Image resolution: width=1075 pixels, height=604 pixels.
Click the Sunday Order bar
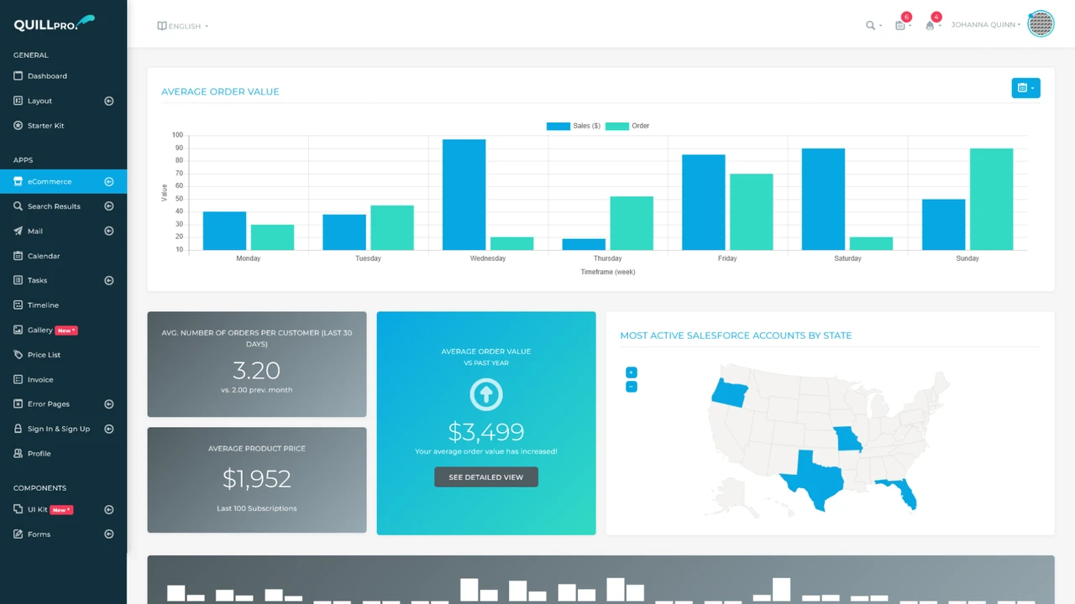[x=991, y=200]
